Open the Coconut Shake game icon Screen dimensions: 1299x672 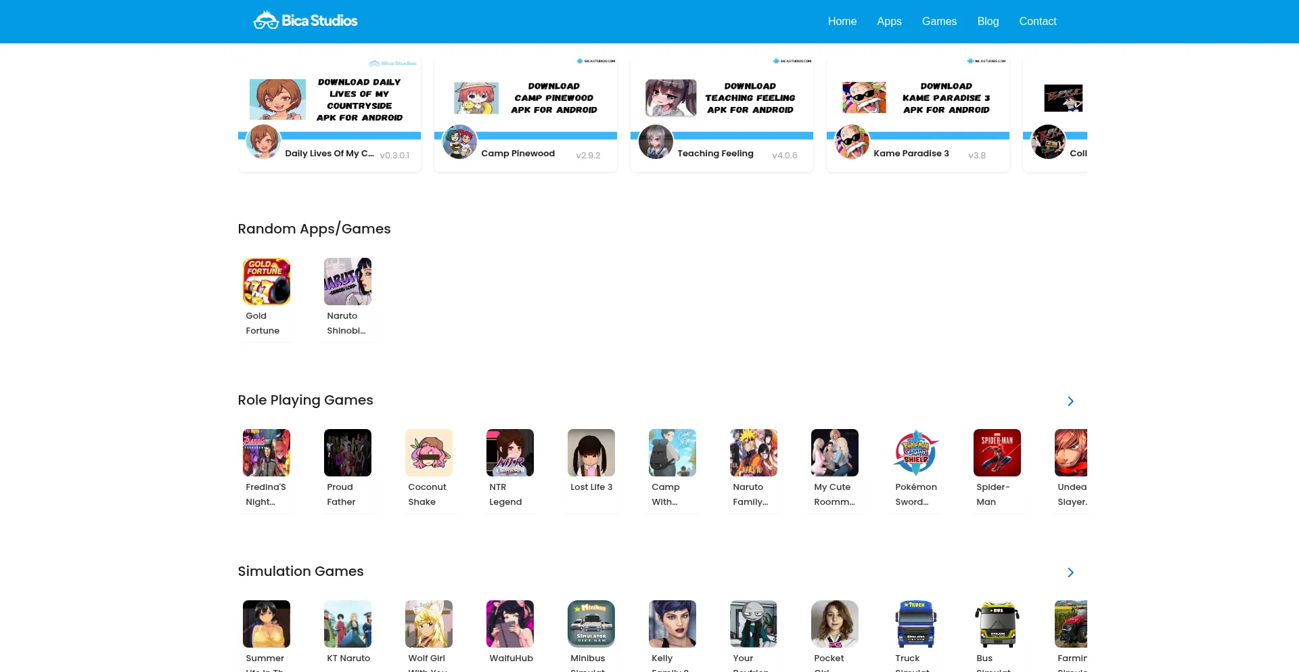point(429,453)
